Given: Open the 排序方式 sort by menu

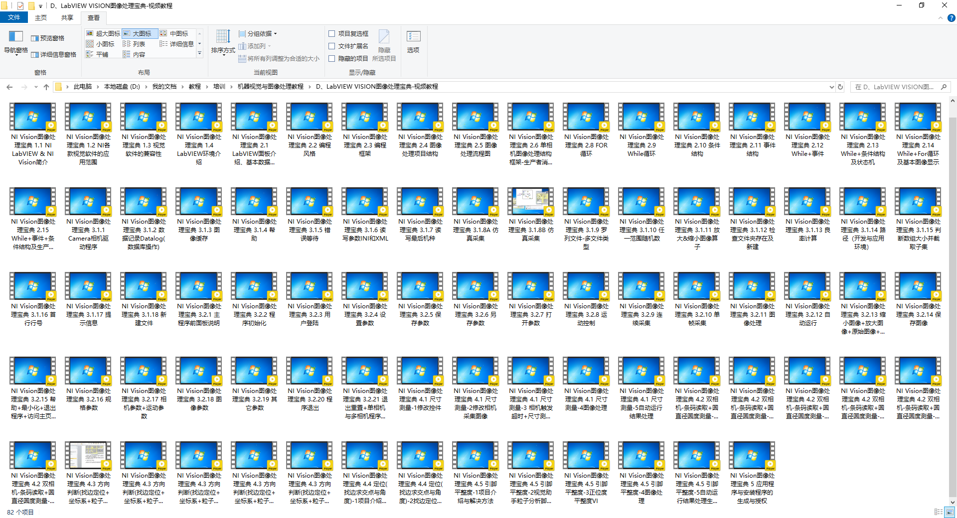Looking at the screenshot, I should [x=223, y=43].
